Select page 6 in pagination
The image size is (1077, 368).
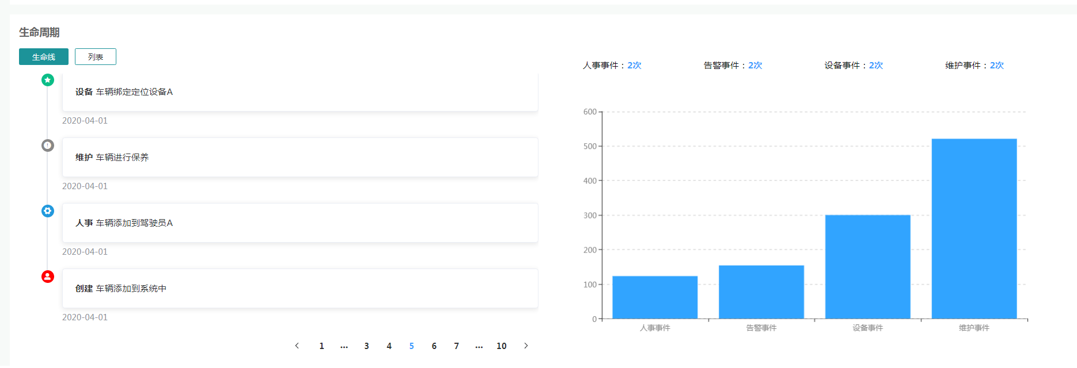(x=434, y=346)
